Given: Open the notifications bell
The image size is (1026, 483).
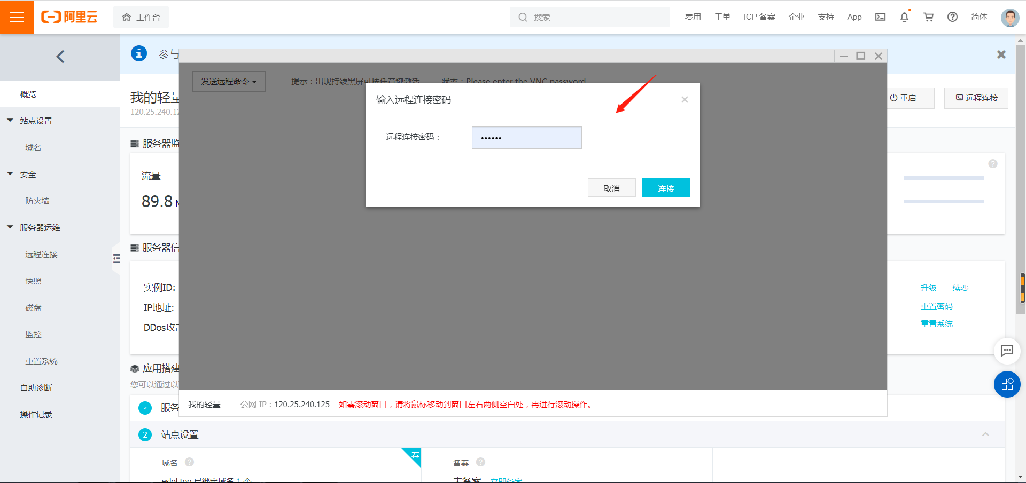Looking at the screenshot, I should (x=904, y=17).
